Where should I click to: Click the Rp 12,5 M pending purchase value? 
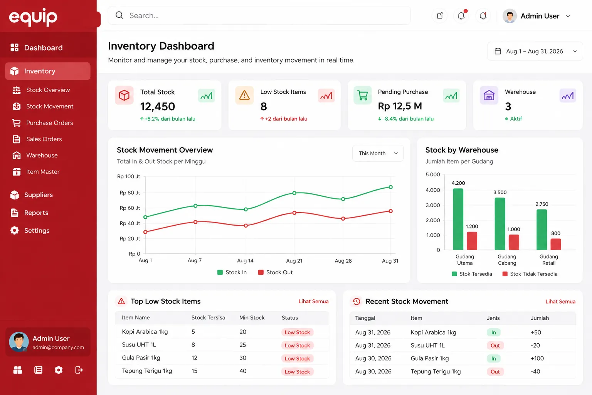[400, 106]
